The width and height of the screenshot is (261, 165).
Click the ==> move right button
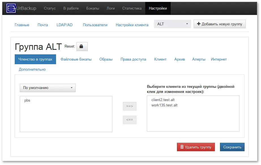tap(129, 106)
